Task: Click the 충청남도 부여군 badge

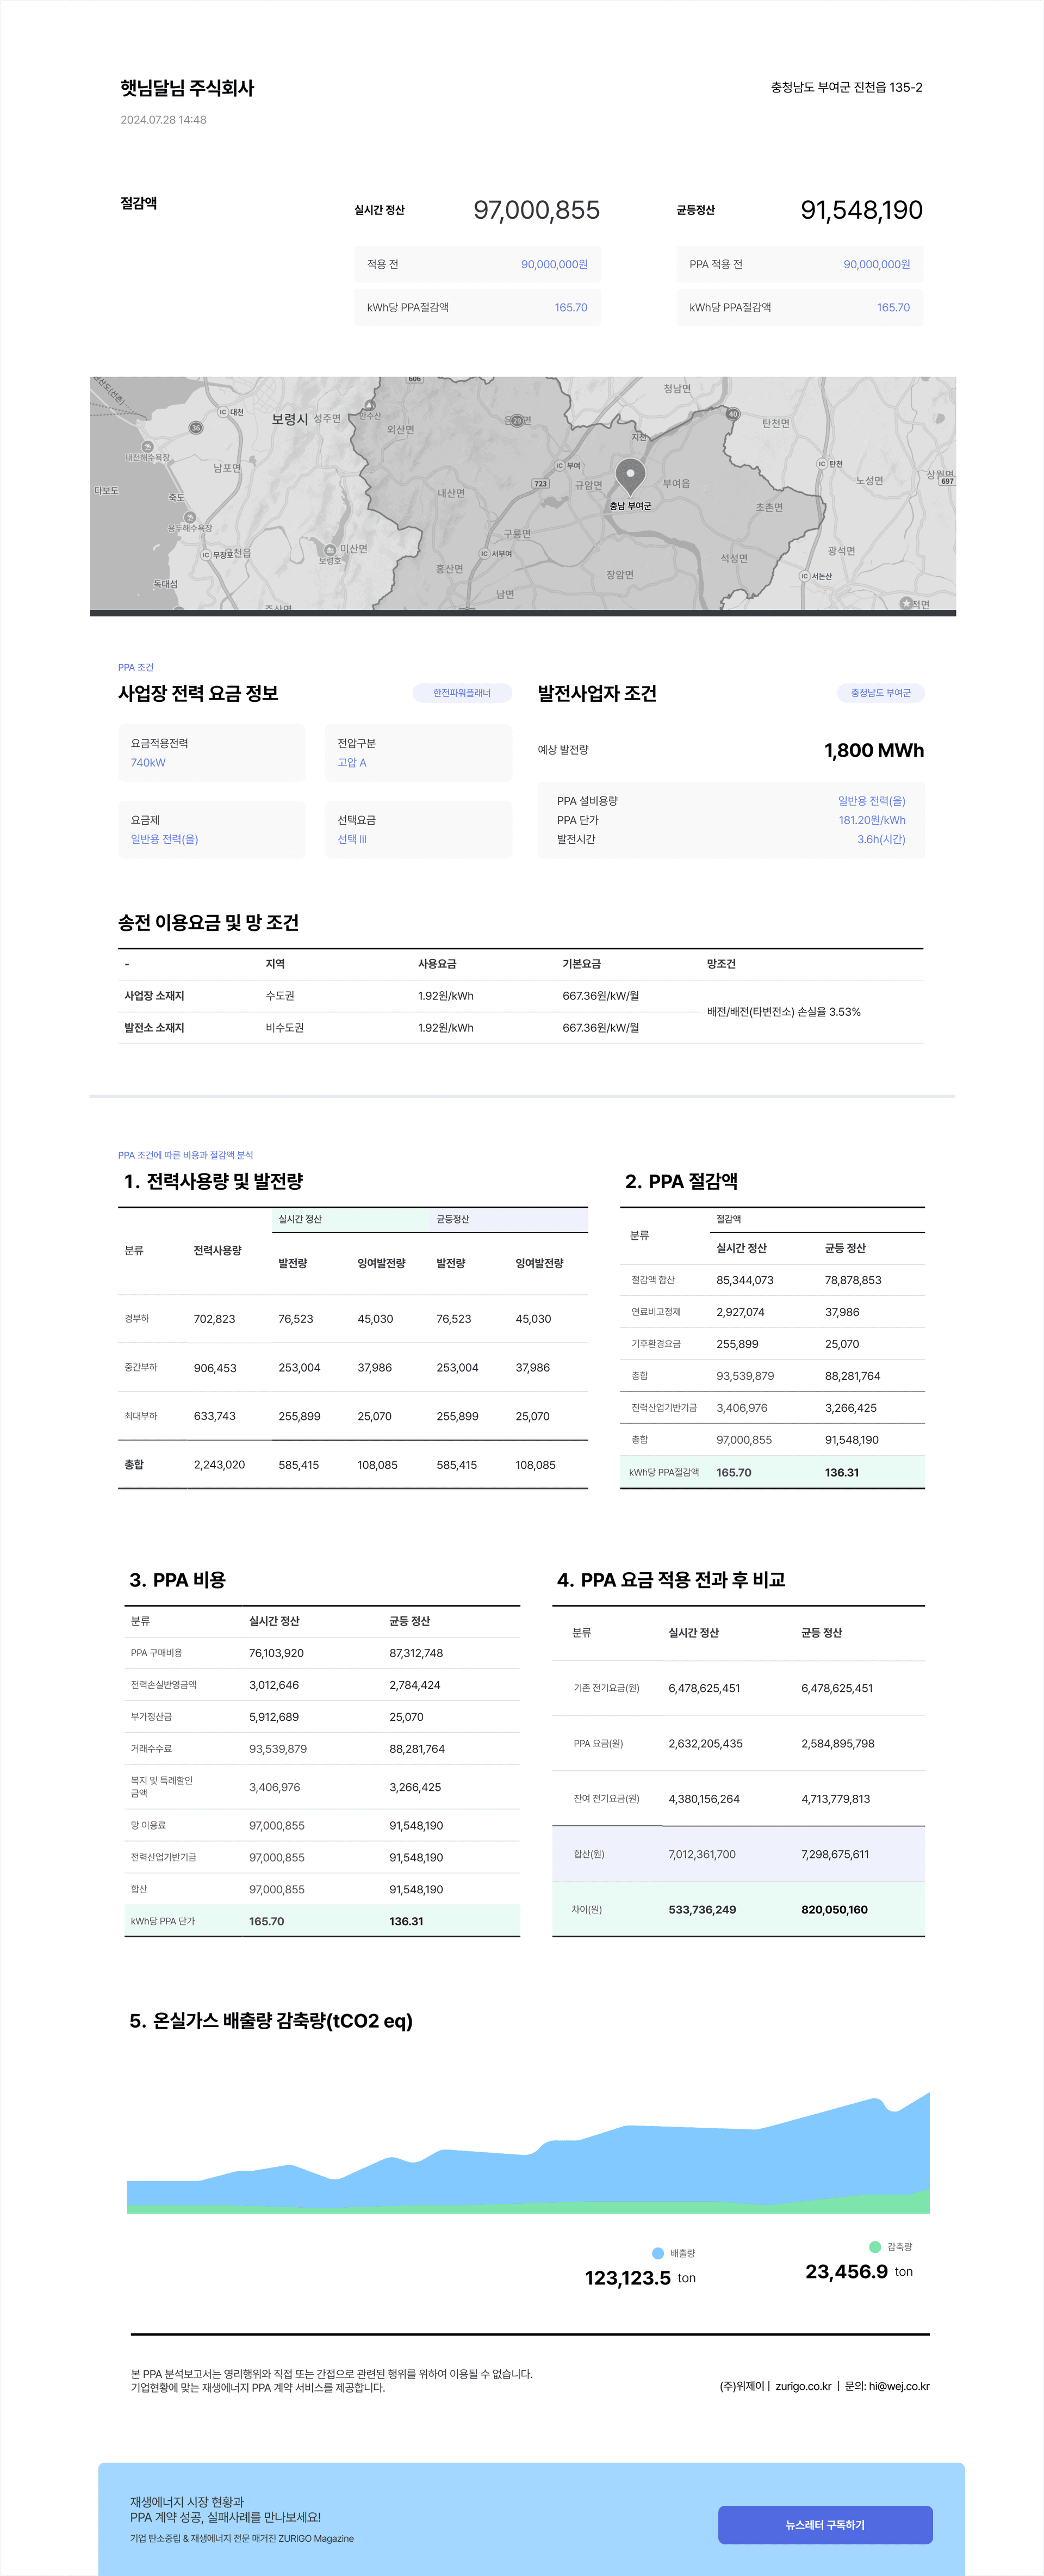Action: tap(880, 693)
